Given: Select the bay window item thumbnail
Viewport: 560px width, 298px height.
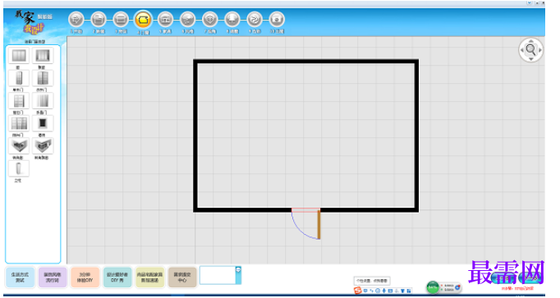Looking at the screenshot, I should pos(43,56).
